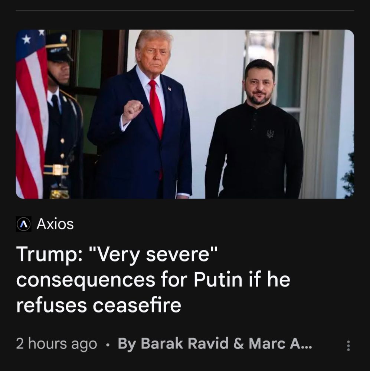370x371 pixels.
Task: Click the American flag in the photo
Action: pyautogui.click(x=31, y=114)
